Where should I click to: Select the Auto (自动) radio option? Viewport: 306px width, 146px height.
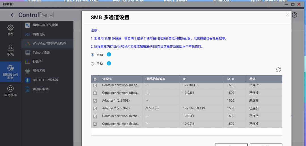92,55
